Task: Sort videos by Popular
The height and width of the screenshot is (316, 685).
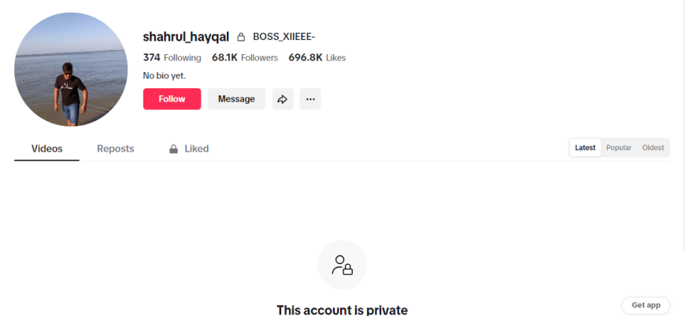Action: tap(619, 148)
